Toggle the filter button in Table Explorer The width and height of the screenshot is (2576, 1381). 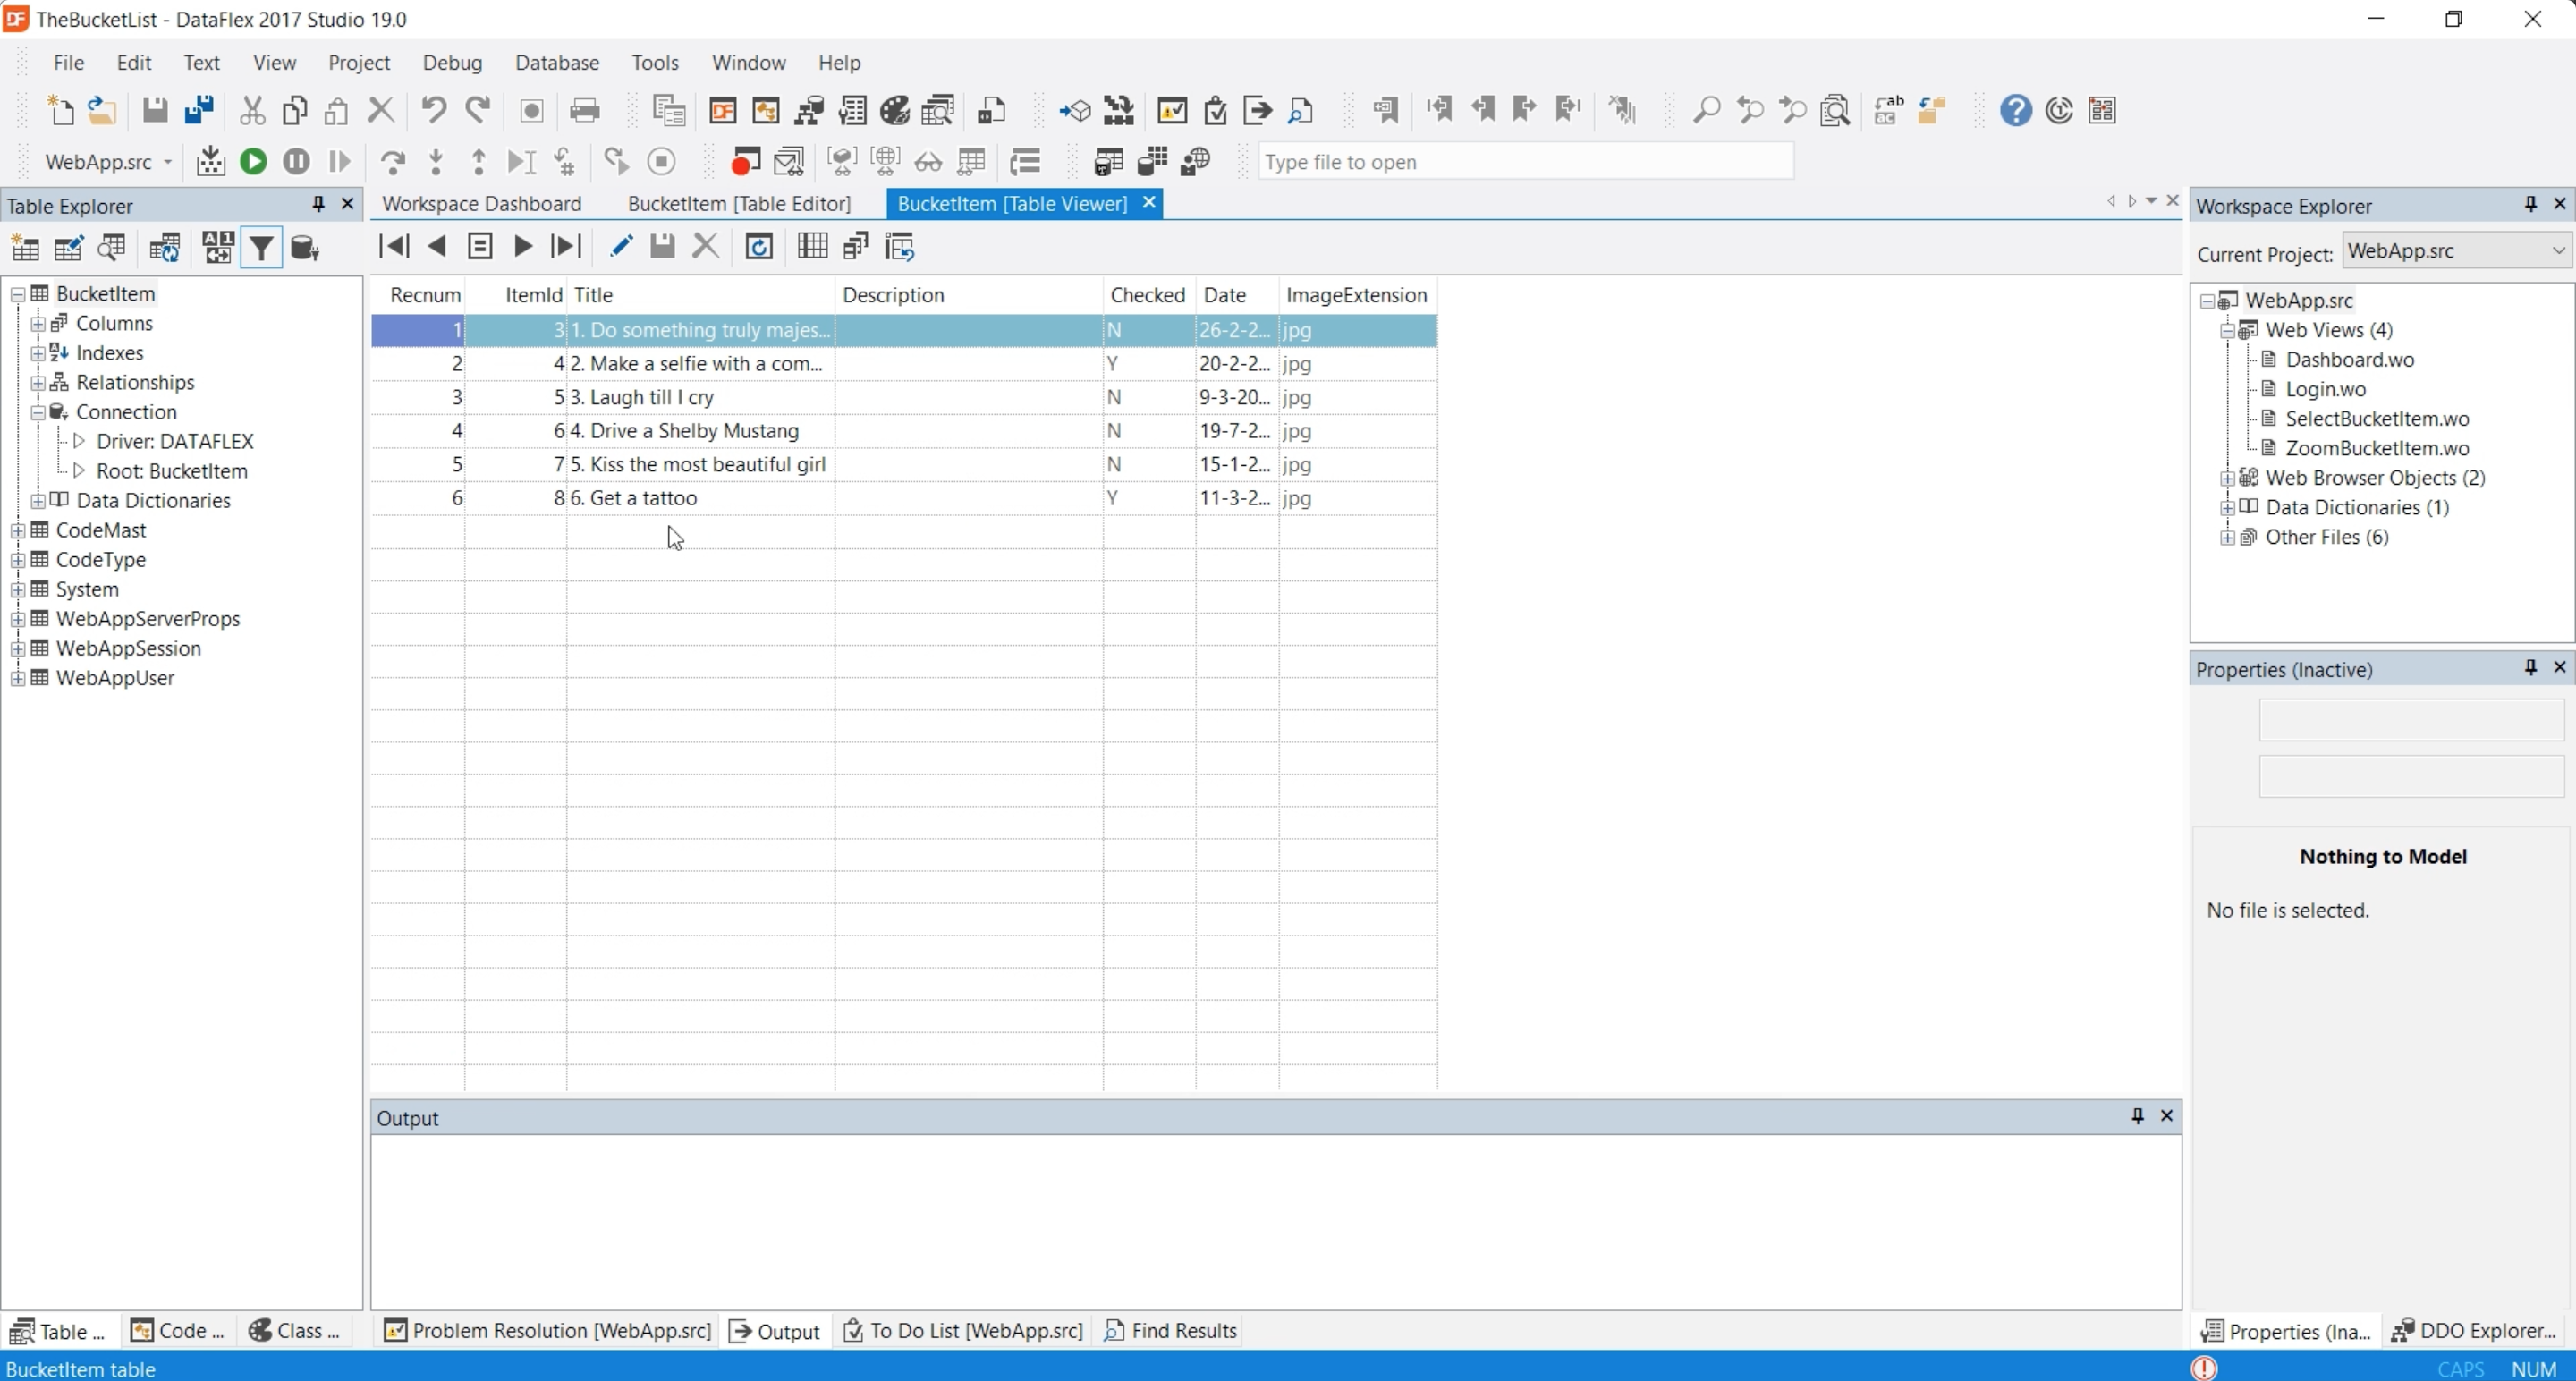click(x=261, y=248)
